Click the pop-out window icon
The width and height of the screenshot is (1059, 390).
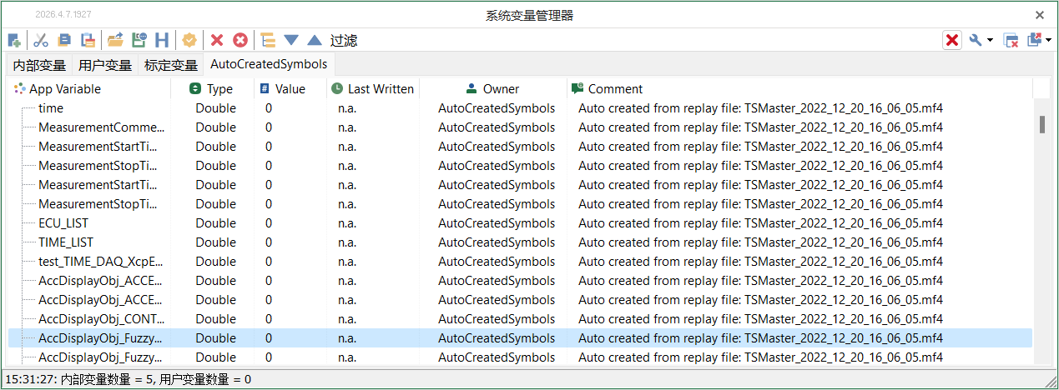(1035, 40)
